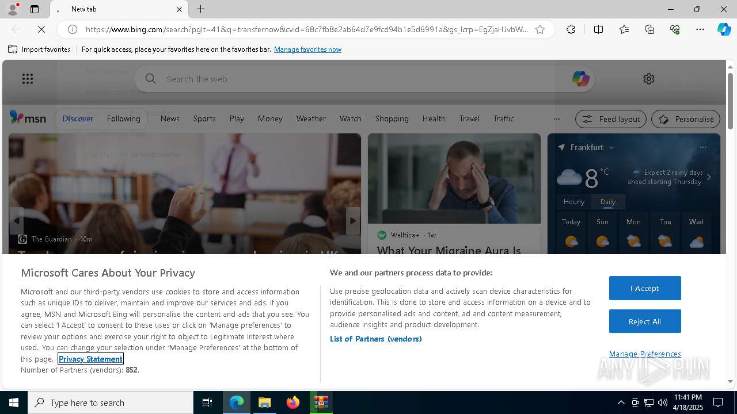This screenshot has width=737, height=414.
Task: Open the Weather tab
Action: point(311,118)
